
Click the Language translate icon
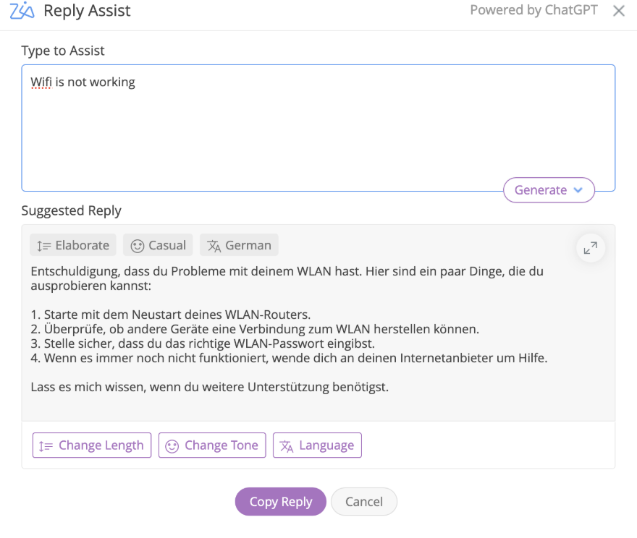coord(287,445)
